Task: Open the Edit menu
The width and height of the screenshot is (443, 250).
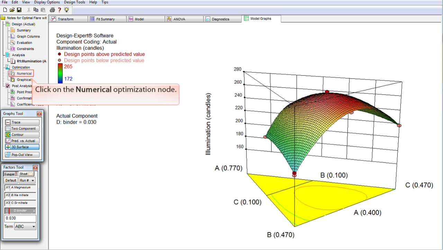Action: (15, 2)
